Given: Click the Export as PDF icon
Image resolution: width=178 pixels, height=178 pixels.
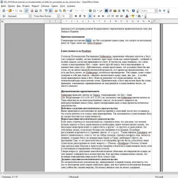Looking at the screenshot, I should click(32, 11).
